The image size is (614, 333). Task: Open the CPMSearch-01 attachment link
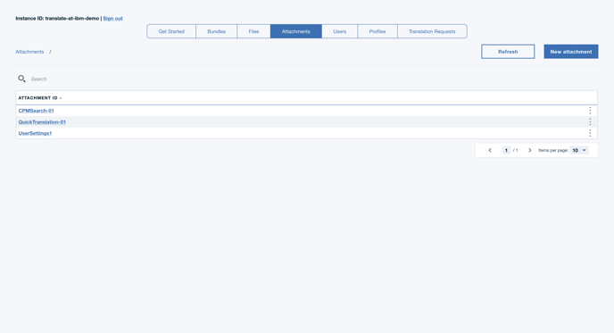tap(36, 111)
